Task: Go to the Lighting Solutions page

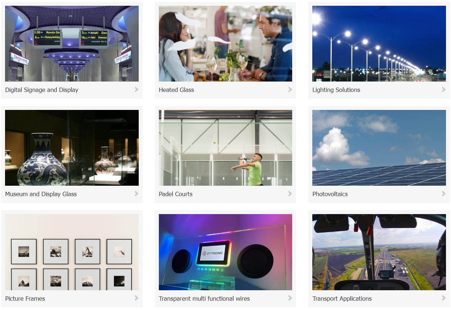Action: pos(336,90)
